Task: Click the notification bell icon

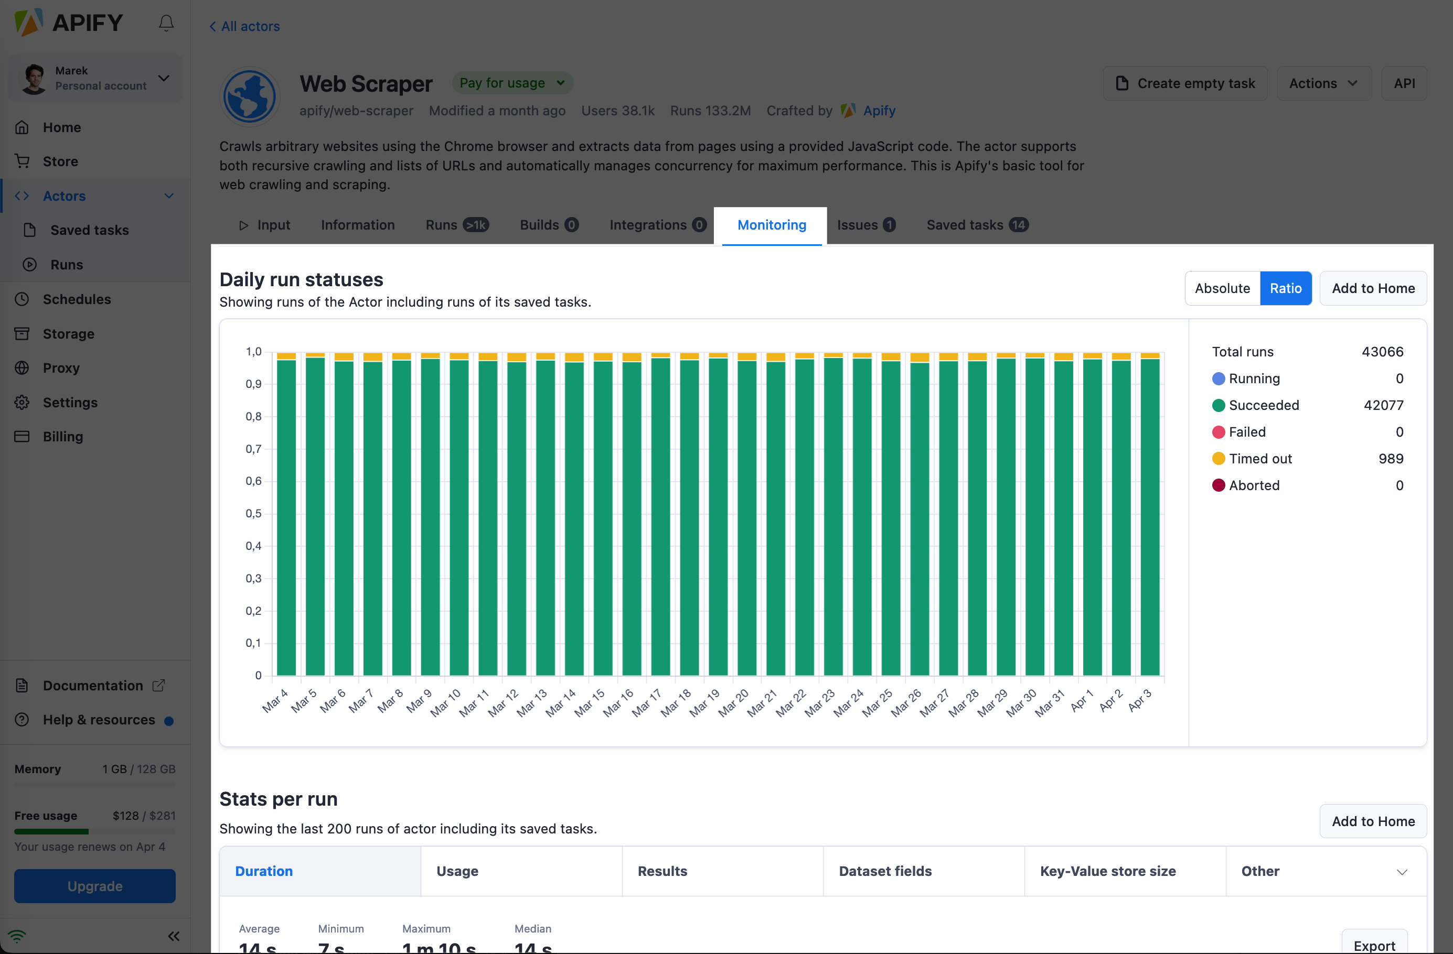Action: [x=166, y=23]
